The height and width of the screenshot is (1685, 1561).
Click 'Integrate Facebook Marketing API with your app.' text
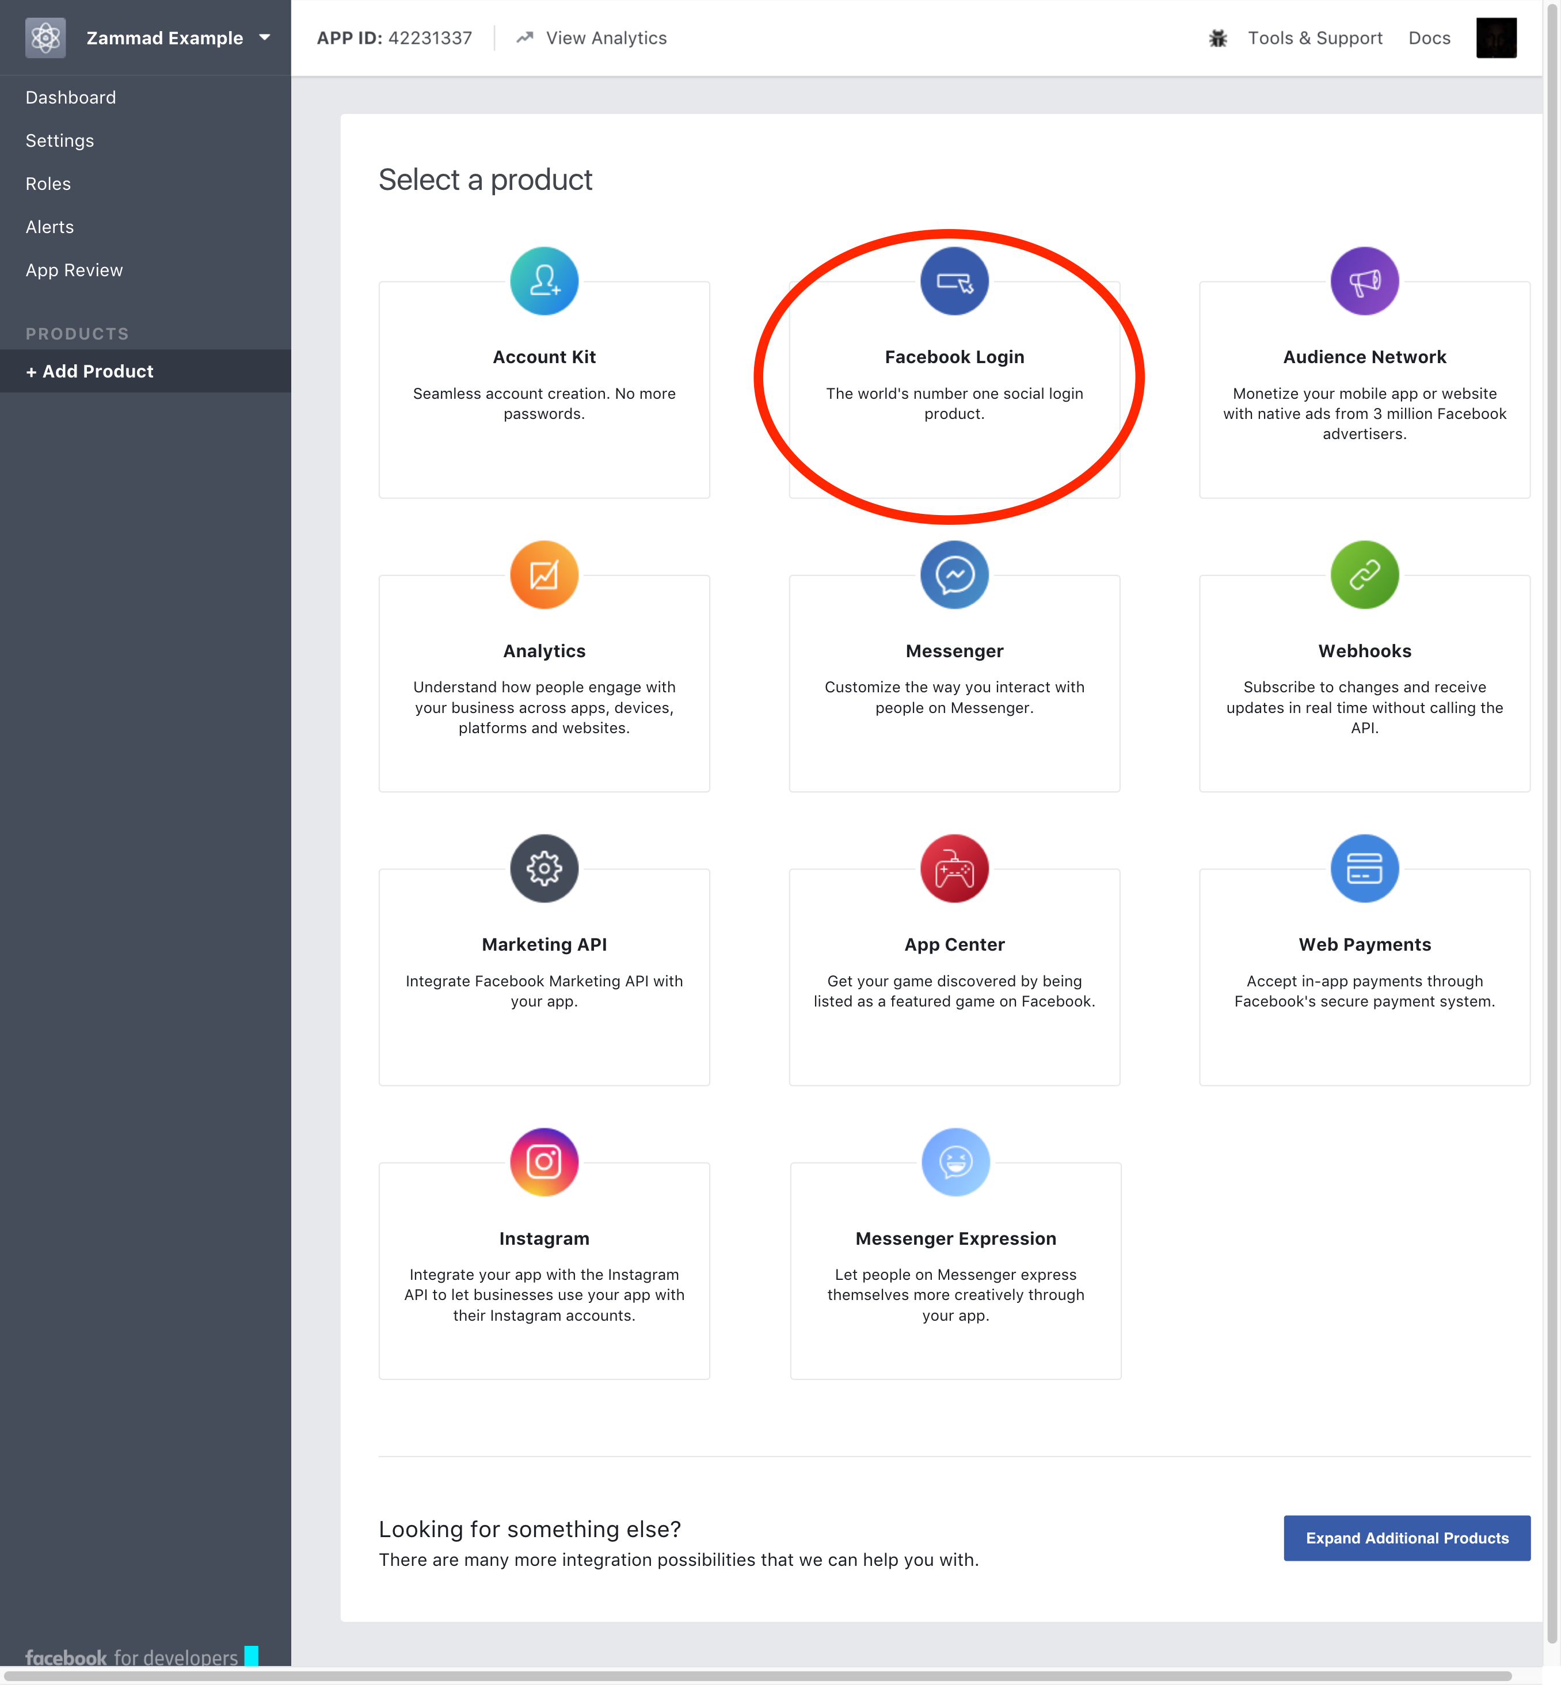pyautogui.click(x=544, y=991)
